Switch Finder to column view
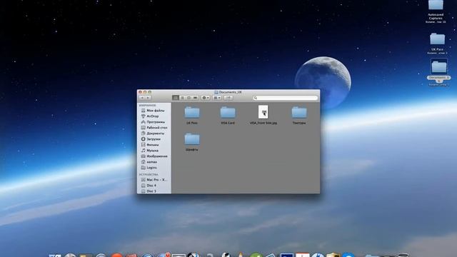 (x=189, y=98)
